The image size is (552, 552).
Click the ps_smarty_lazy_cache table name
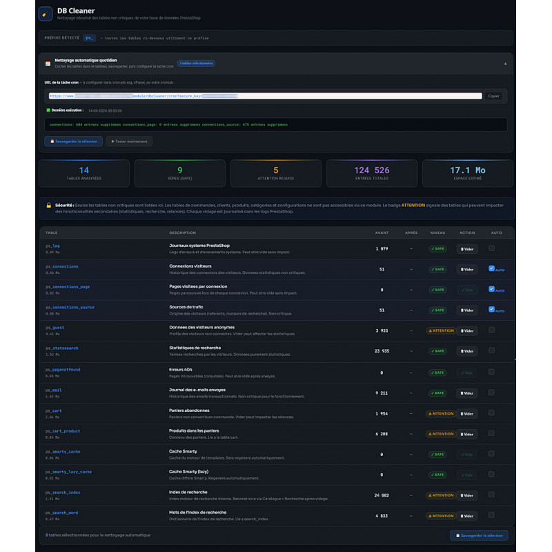coord(68,472)
